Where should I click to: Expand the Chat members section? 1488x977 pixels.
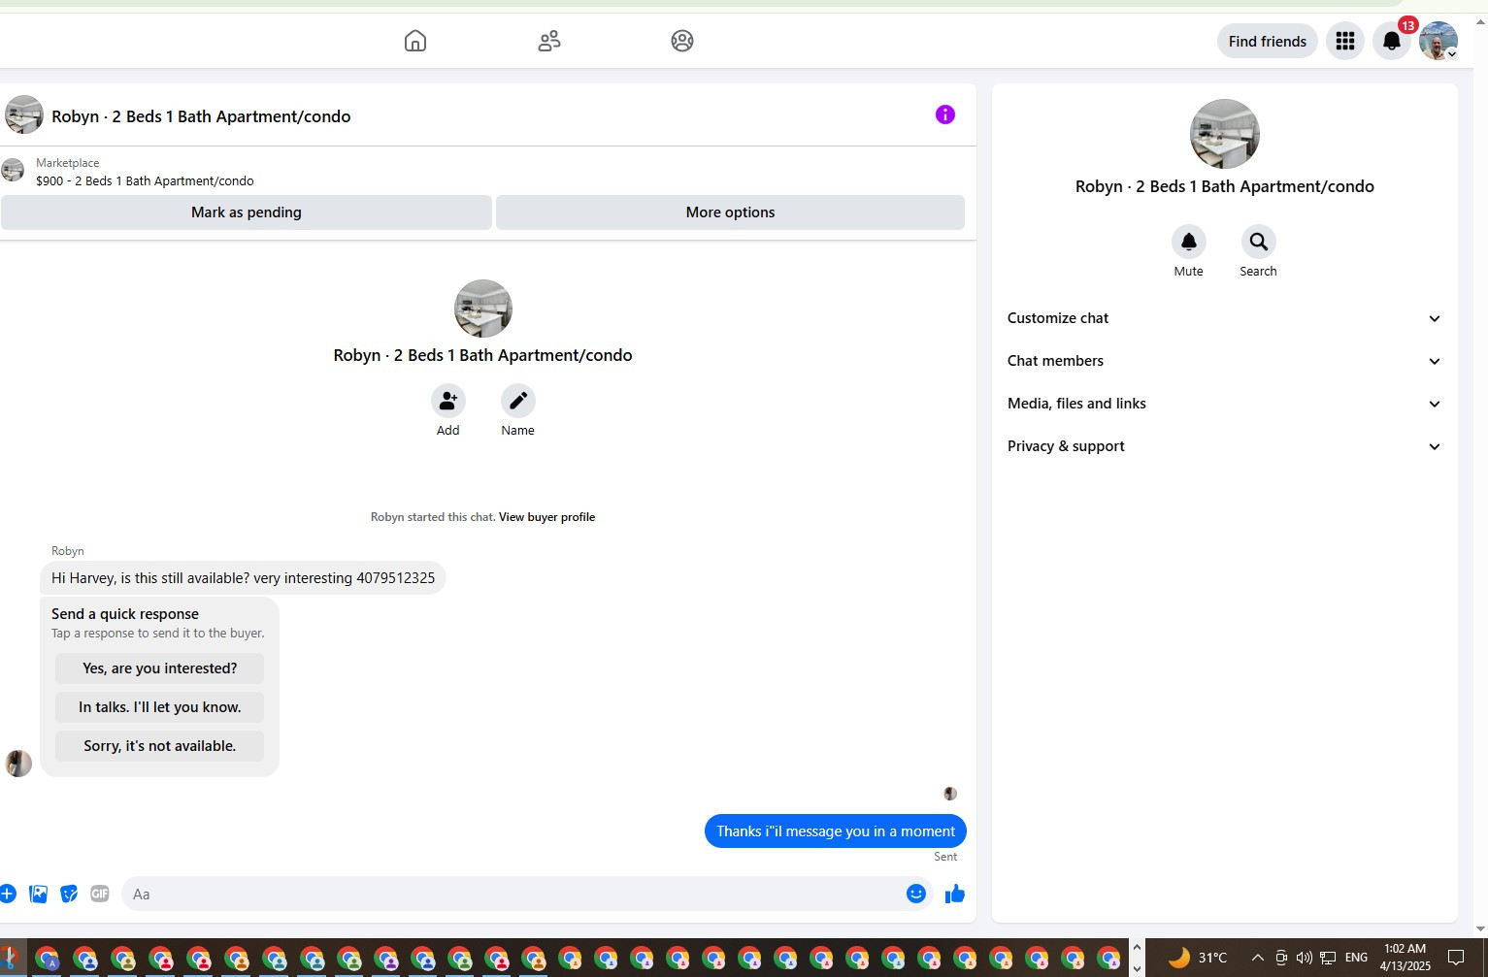[x=1225, y=361]
